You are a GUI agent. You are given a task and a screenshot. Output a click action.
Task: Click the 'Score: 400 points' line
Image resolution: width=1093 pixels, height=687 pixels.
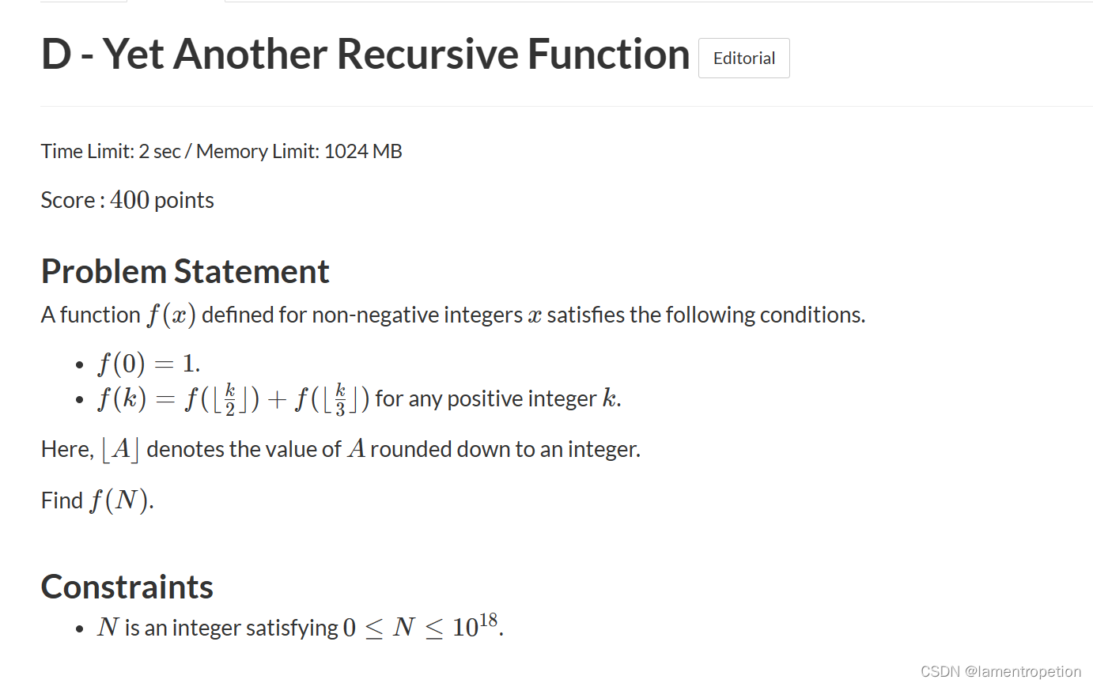(x=127, y=199)
